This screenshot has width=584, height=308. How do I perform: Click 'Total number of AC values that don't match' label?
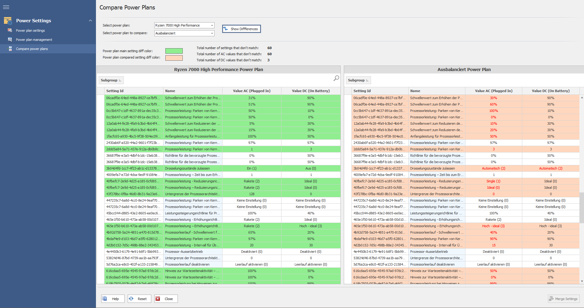coord(229,54)
